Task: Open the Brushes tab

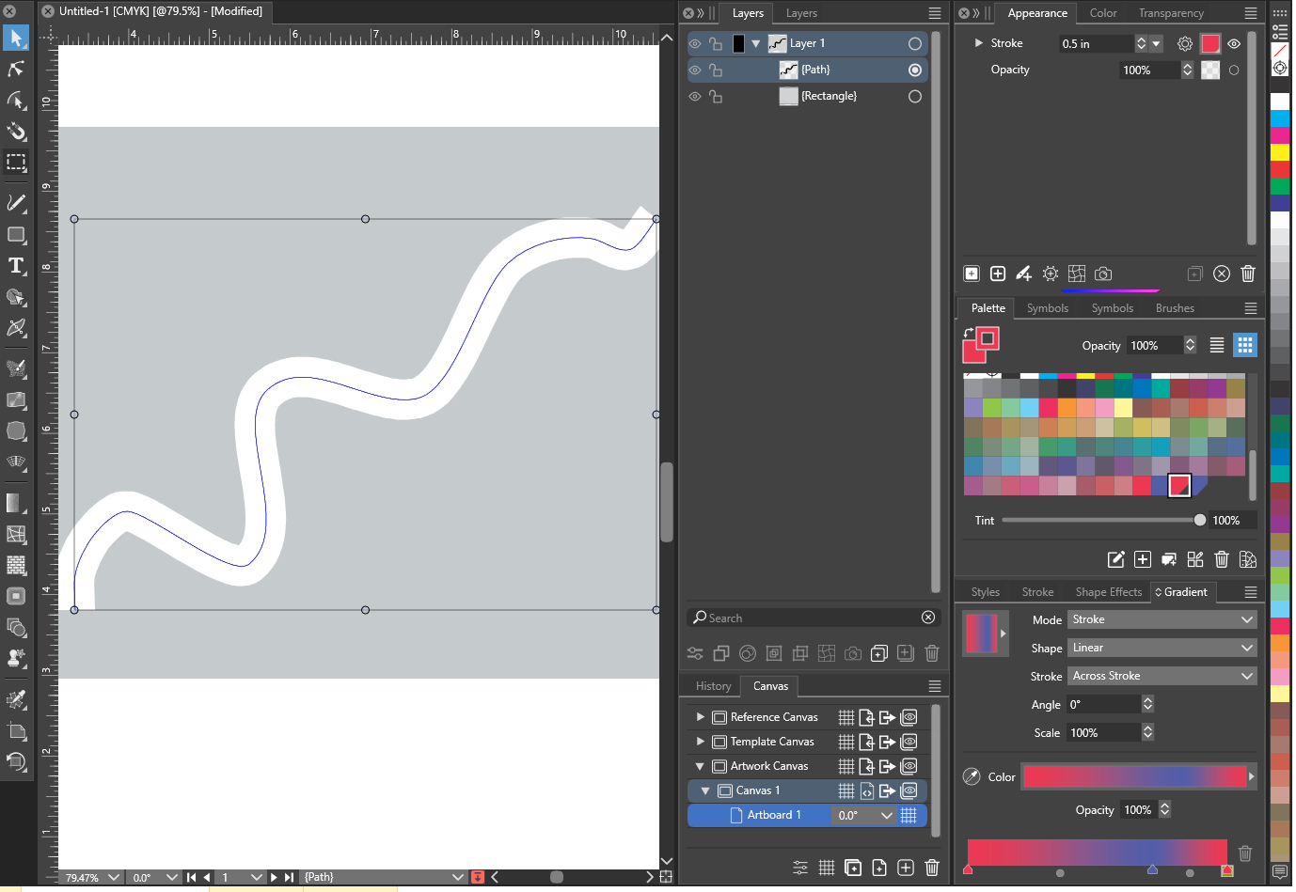Action: [x=1174, y=308]
